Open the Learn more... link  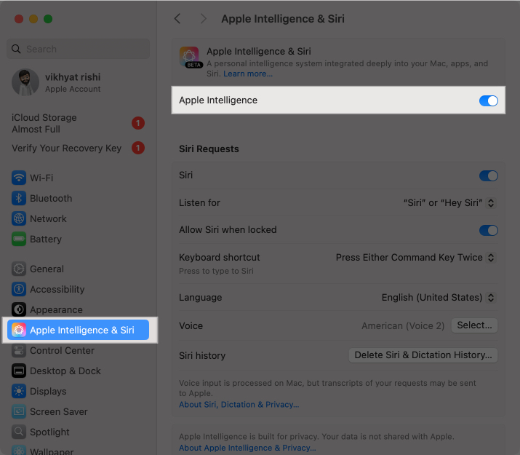click(x=248, y=74)
